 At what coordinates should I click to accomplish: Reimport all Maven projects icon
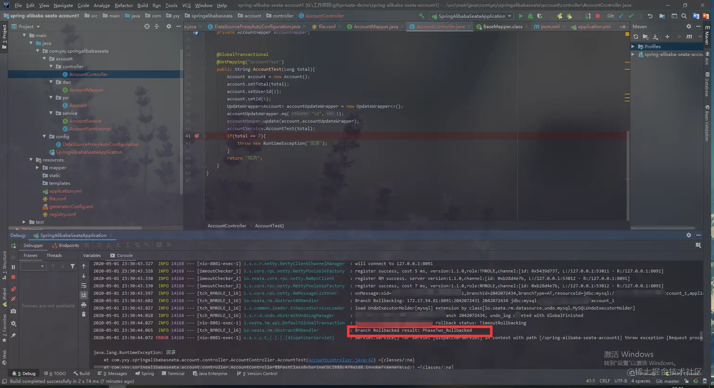[x=636, y=37]
